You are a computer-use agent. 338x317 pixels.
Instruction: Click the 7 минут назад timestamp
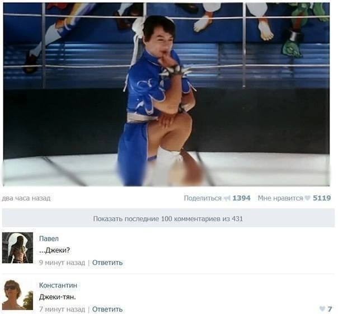coord(62,309)
